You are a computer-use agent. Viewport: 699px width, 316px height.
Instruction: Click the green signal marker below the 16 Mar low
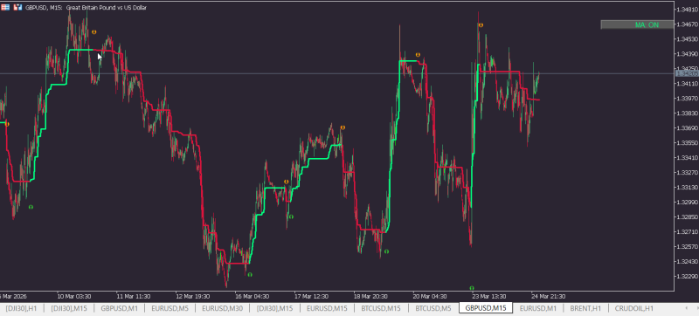(x=250, y=275)
